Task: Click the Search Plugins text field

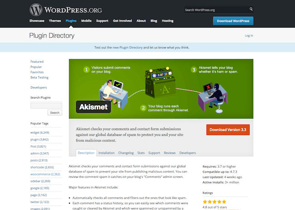Action: [46, 105]
